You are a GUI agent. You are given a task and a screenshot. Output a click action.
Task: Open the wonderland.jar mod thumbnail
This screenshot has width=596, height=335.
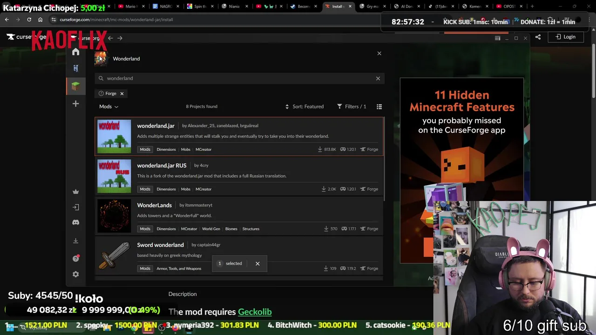pyautogui.click(x=114, y=136)
